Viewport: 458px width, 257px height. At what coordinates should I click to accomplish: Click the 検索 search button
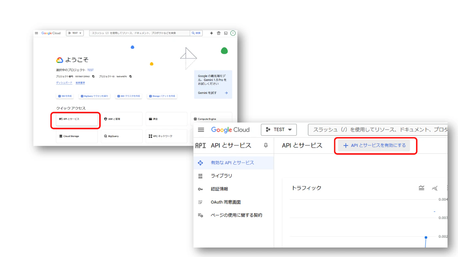[196, 33]
